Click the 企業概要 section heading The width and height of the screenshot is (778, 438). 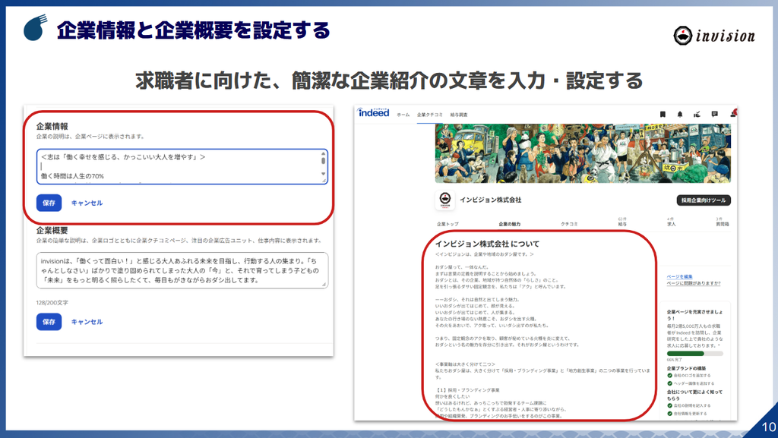pos(52,231)
